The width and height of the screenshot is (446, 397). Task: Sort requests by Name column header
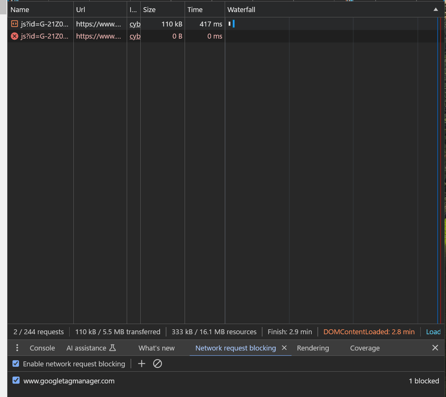pos(40,10)
